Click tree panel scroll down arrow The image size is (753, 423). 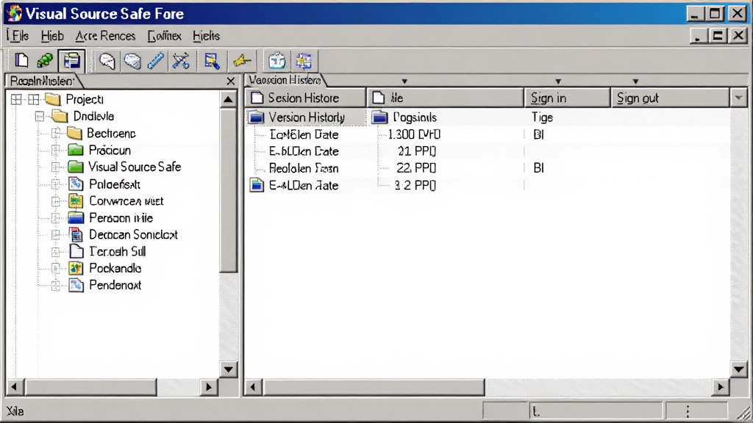pyautogui.click(x=229, y=369)
